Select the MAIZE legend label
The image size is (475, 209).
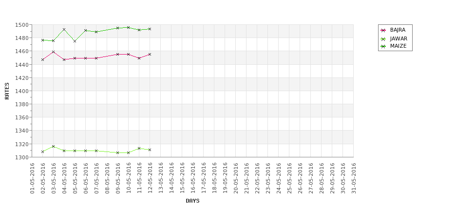pos(398,46)
